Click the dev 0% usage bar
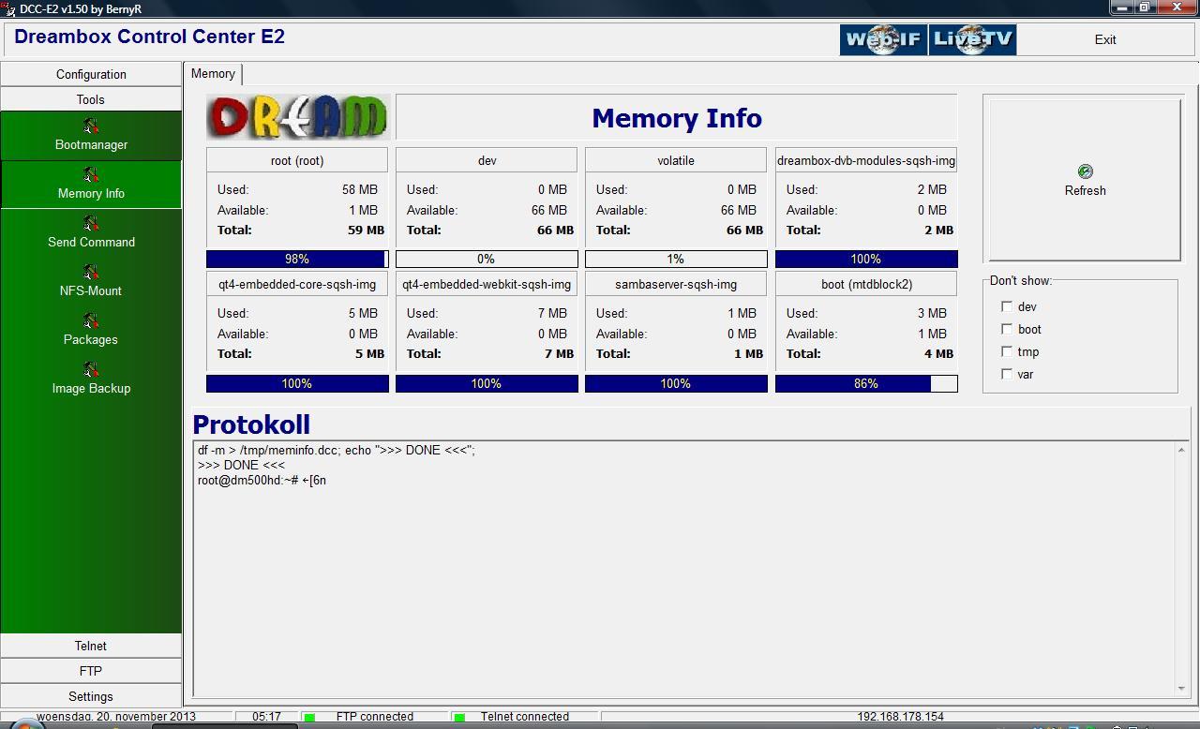Image resolution: width=1200 pixels, height=729 pixels. (x=487, y=259)
